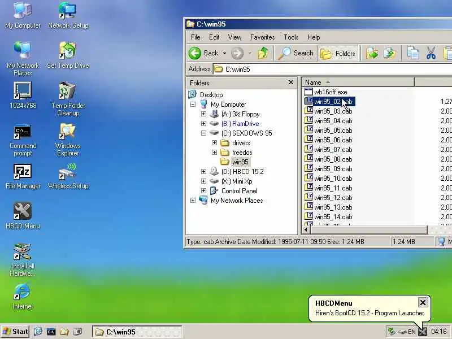
Task: Open the Windows Explorer desktop shortcut
Action: pos(68,140)
